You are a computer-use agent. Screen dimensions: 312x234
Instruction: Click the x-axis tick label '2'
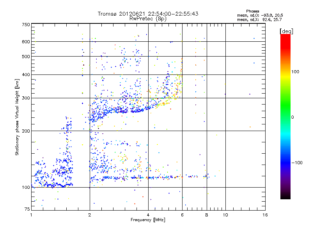tap(90, 215)
